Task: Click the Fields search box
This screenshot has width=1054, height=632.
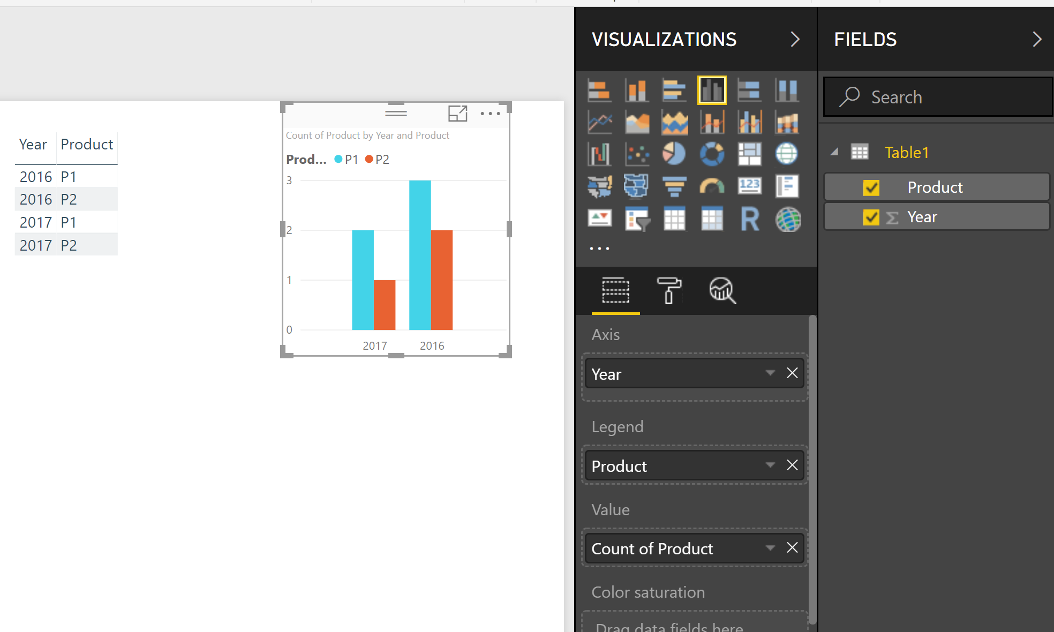Action: [938, 97]
